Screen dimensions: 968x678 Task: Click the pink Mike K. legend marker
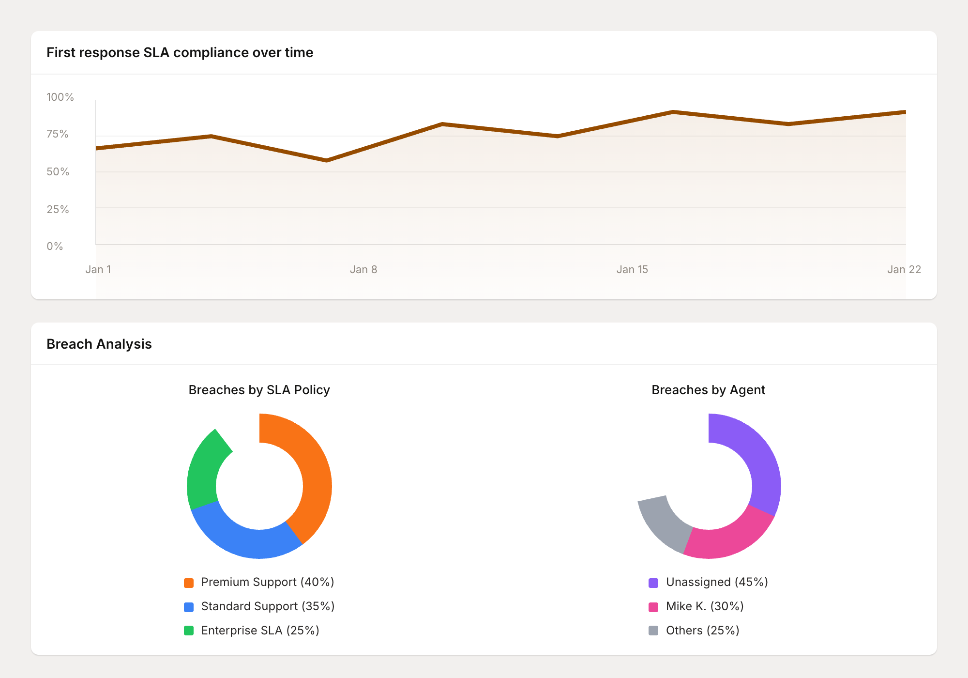[653, 606]
